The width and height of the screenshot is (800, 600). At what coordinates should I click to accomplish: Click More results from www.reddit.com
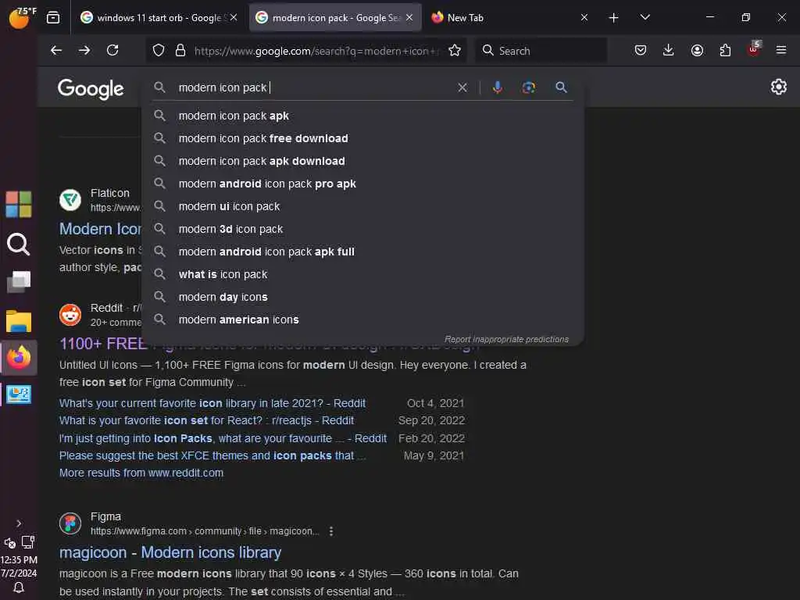click(x=141, y=473)
